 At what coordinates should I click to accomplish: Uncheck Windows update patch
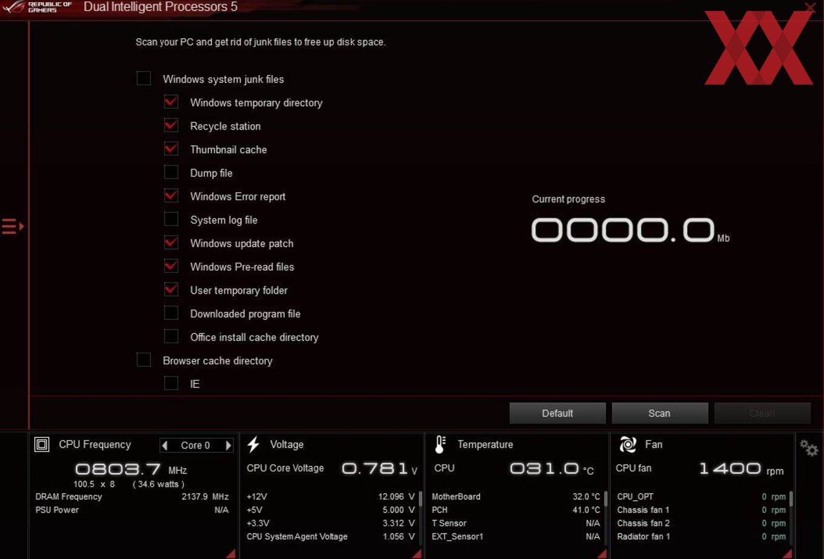tap(171, 243)
